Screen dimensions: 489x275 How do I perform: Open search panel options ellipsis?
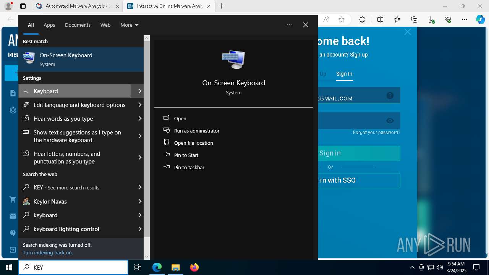coord(290,25)
